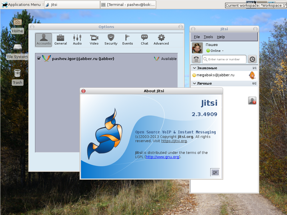The width and height of the screenshot is (287, 215).
Task: Select contact megabaks@jabber.ru
Action: click(x=224, y=75)
